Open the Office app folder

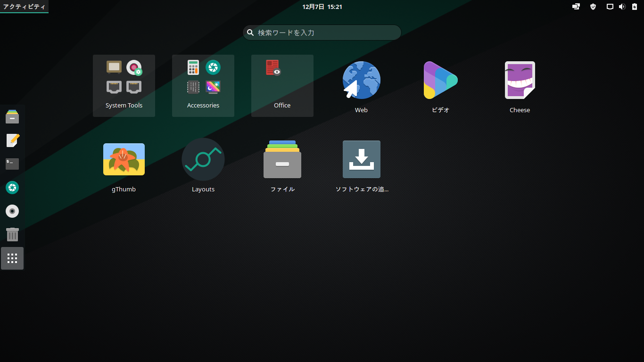tap(282, 86)
